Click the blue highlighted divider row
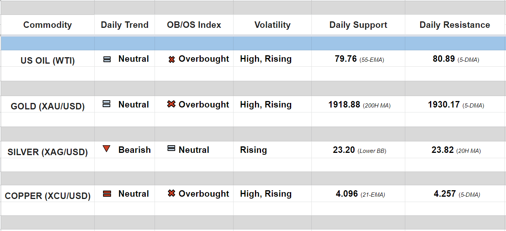This screenshot has width=506, height=231. [253, 43]
